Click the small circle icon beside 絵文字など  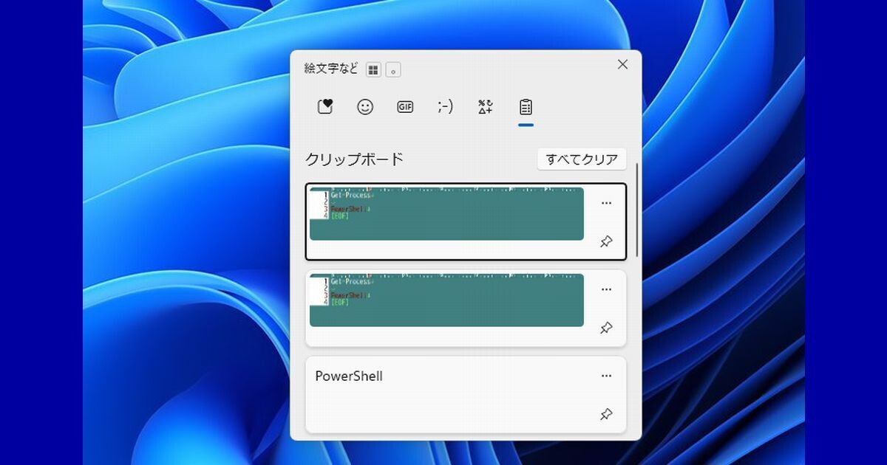point(393,69)
